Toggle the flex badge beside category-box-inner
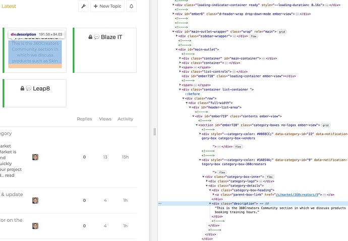This screenshot has height=241, width=348. click(x=270, y=177)
